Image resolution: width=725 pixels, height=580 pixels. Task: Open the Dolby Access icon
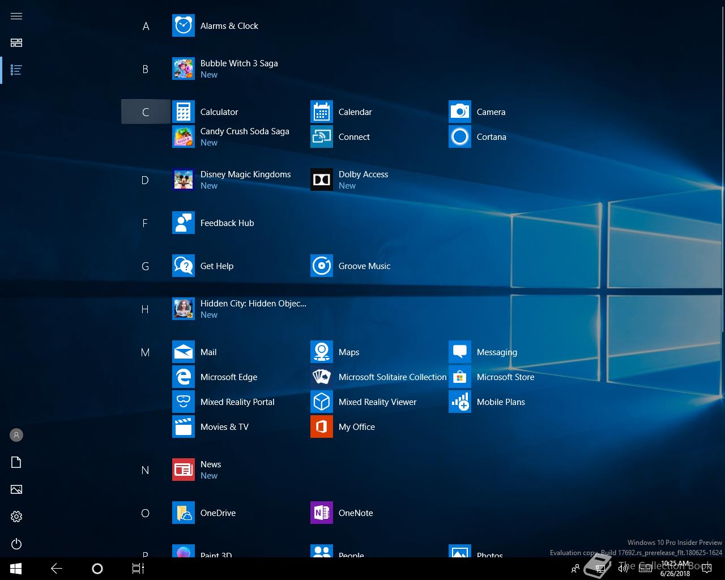(322, 180)
